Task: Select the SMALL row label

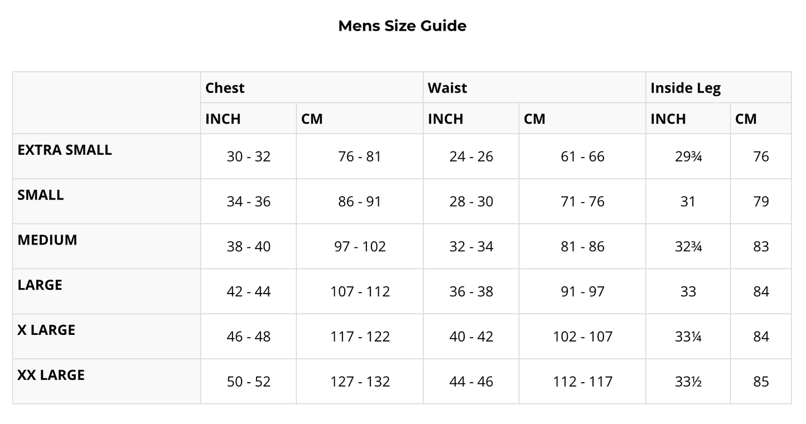Action: pos(41,195)
